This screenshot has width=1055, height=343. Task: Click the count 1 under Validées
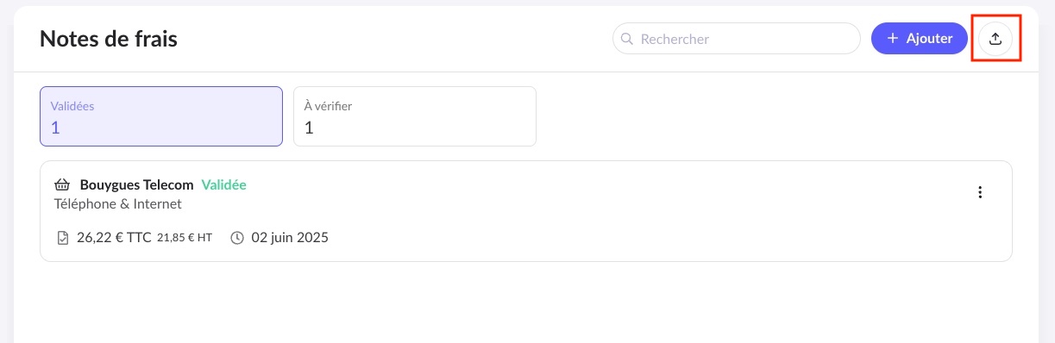click(x=55, y=128)
